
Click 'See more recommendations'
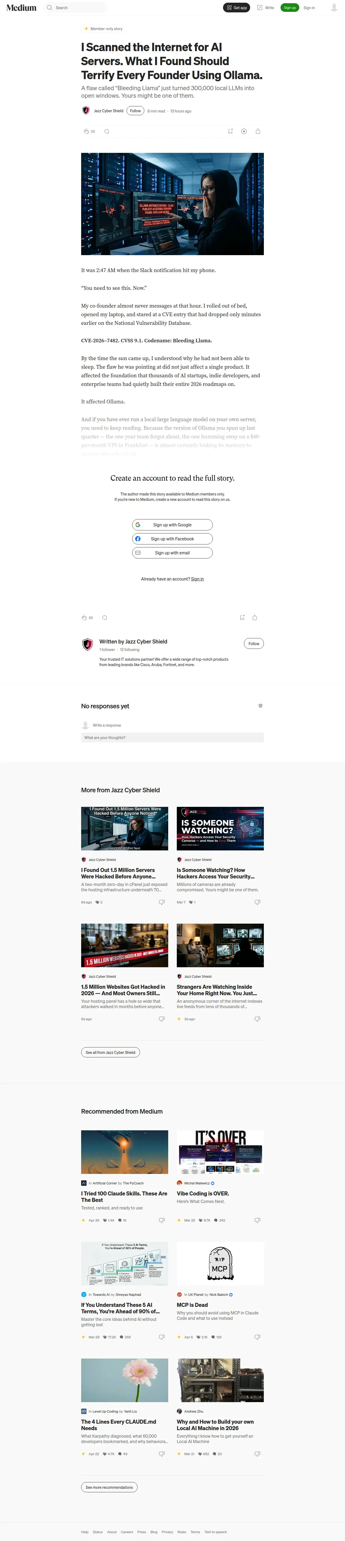click(x=109, y=1487)
